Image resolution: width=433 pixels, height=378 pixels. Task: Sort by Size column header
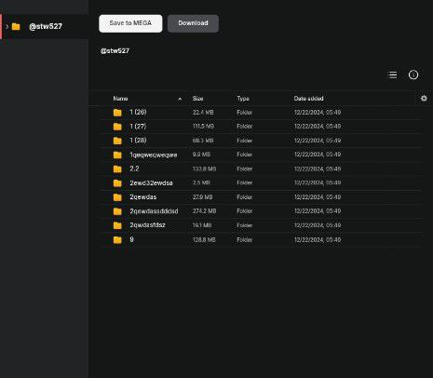[197, 99]
